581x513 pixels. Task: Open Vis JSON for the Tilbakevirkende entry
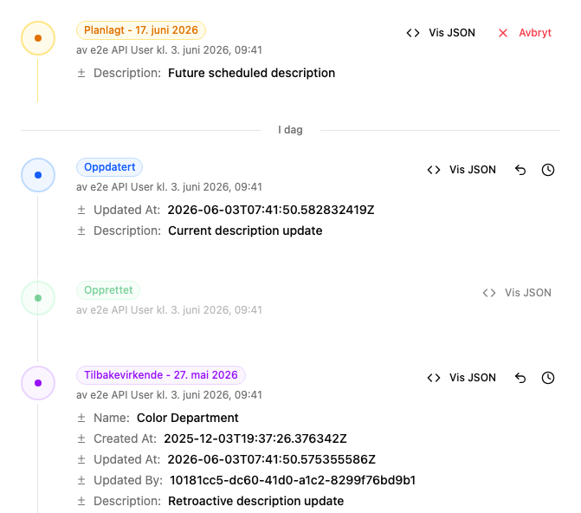[462, 378]
